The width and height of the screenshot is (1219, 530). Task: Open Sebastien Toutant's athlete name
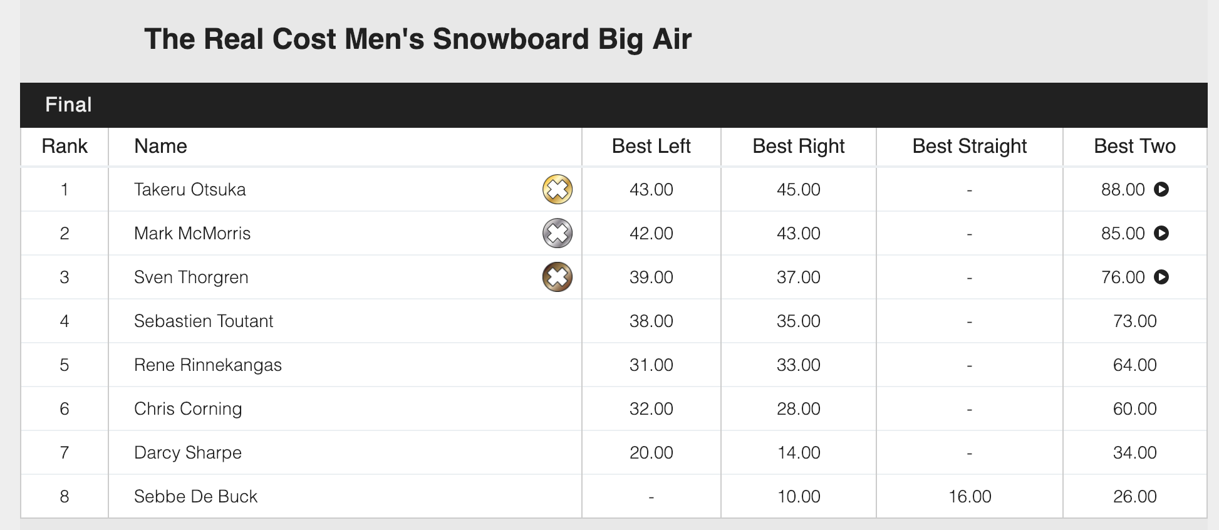pyautogui.click(x=204, y=321)
